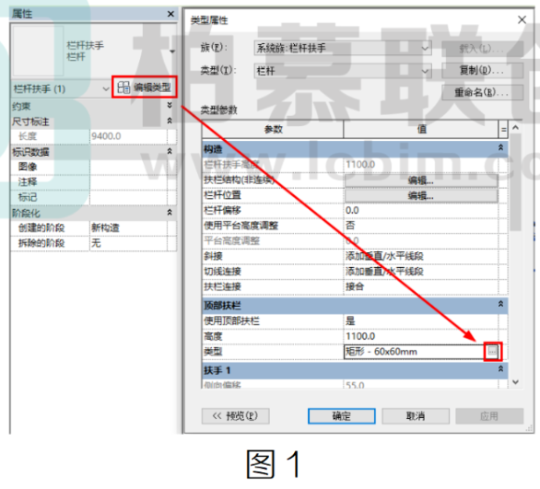540x489 pixels.
Task: Click the 扶栏连接 value 接合
Action: [421, 286]
